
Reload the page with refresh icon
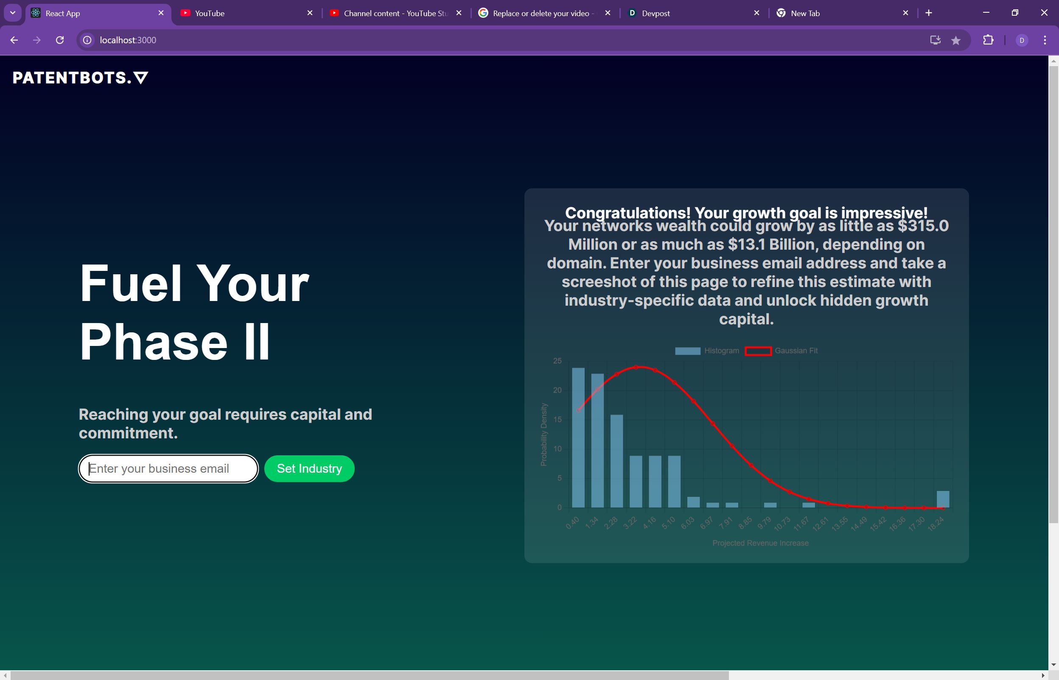point(60,40)
